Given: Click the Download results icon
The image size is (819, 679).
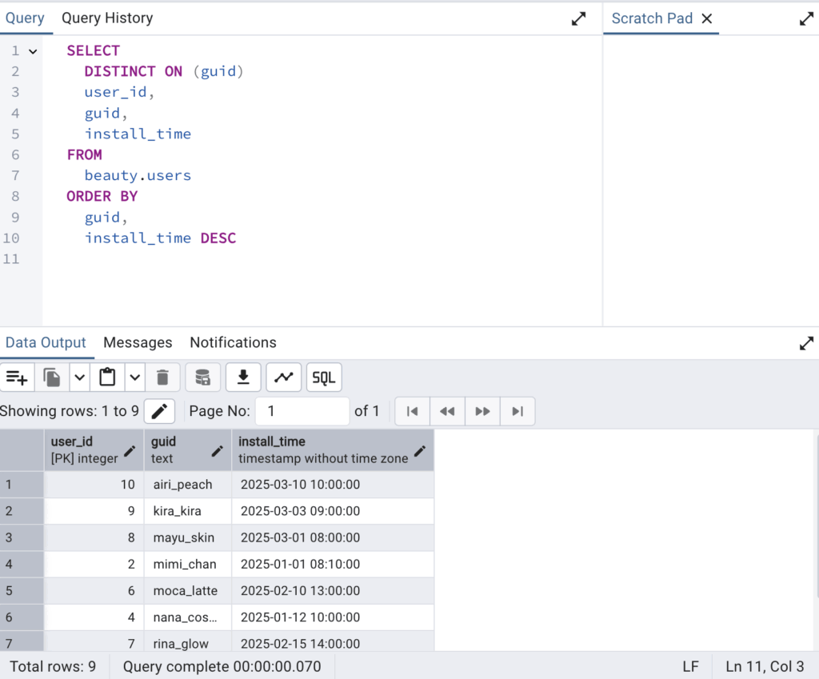Looking at the screenshot, I should pyautogui.click(x=243, y=377).
